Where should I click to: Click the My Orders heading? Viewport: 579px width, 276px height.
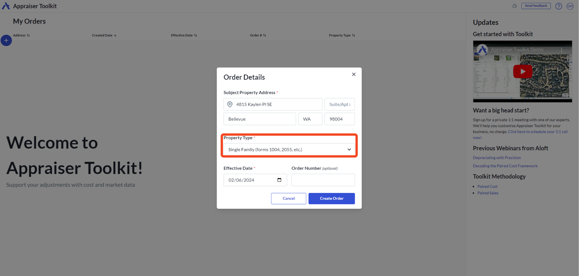point(29,21)
